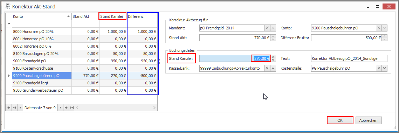Go to next page of records
Screen dimensions: 399x133
(x=66, y=108)
